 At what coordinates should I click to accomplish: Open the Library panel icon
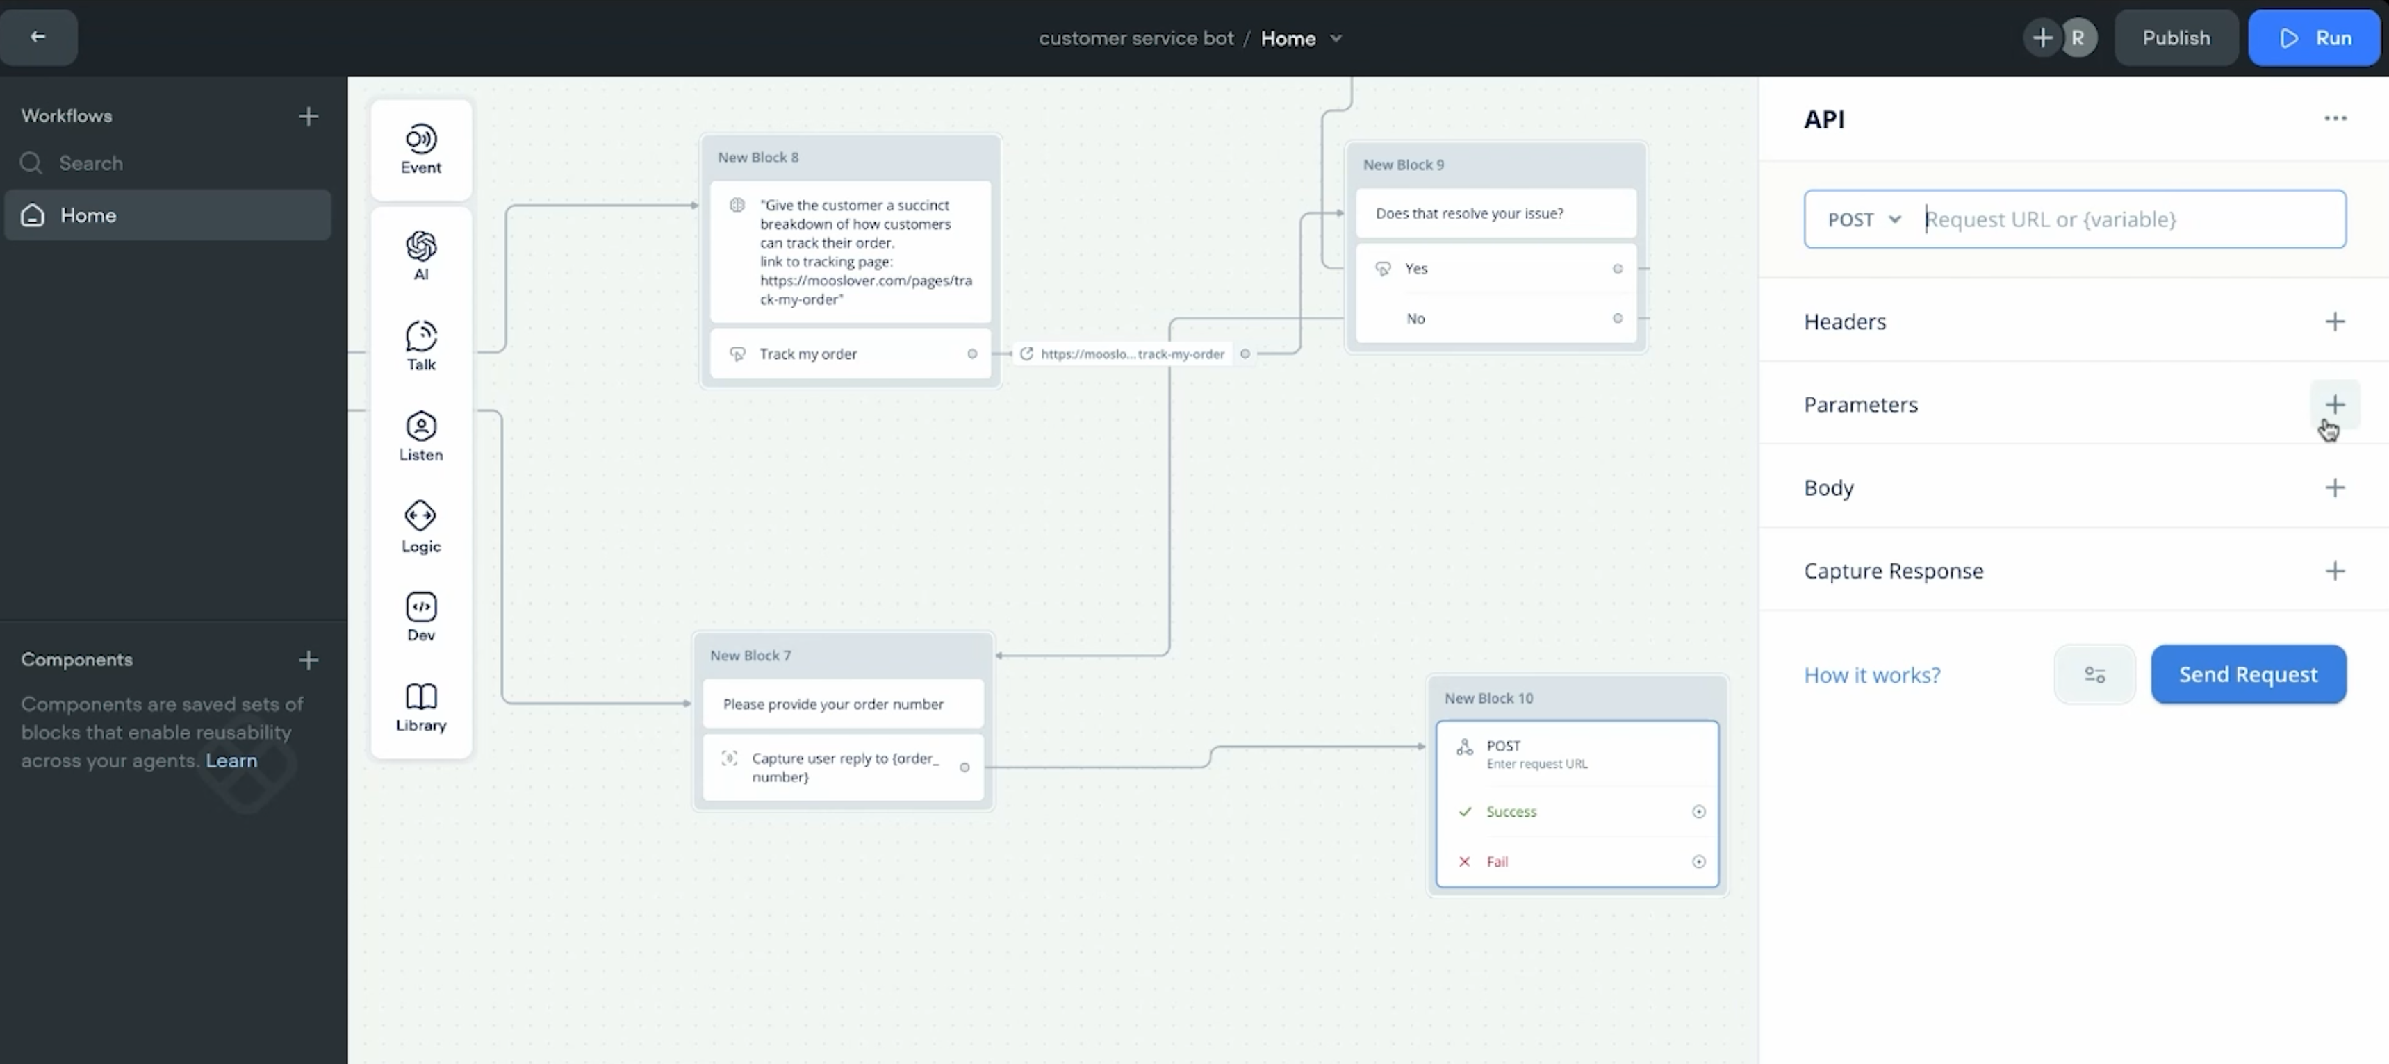(420, 707)
